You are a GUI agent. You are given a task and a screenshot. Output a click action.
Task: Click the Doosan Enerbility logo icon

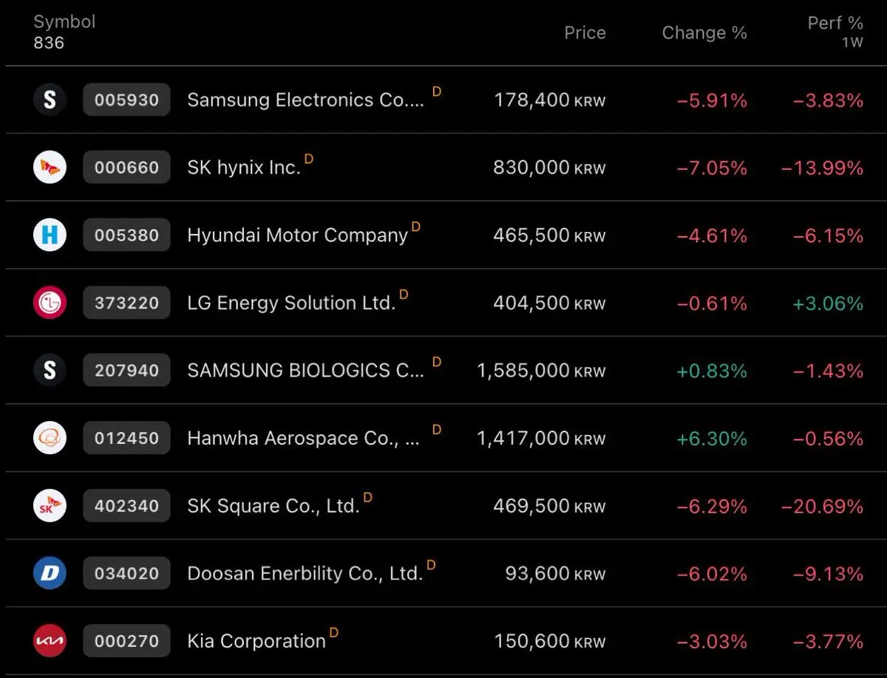click(x=50, y=573)
